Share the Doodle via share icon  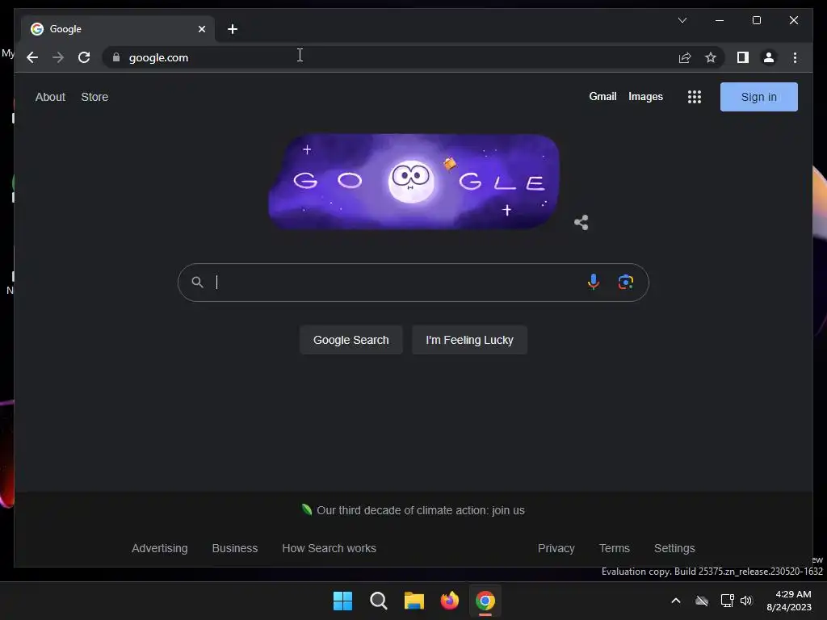point(581,223)
